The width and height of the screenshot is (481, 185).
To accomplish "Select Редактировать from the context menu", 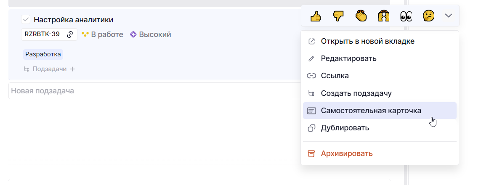I will click(x=348, y=58).
